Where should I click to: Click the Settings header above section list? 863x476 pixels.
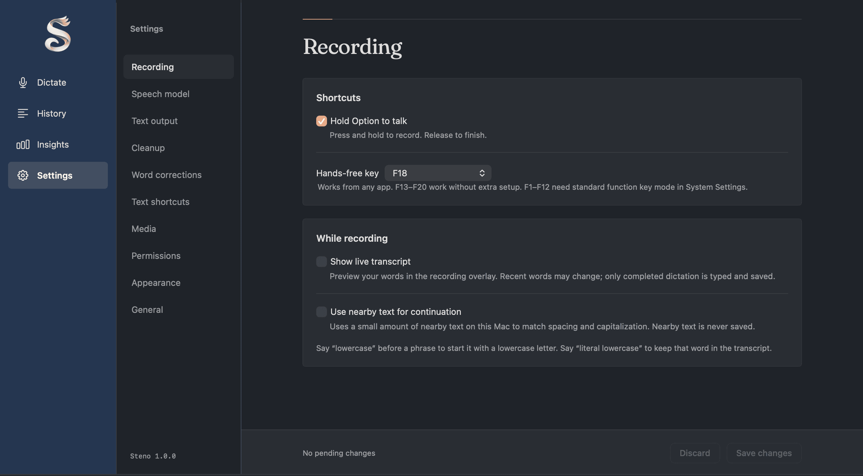[147, 29]
